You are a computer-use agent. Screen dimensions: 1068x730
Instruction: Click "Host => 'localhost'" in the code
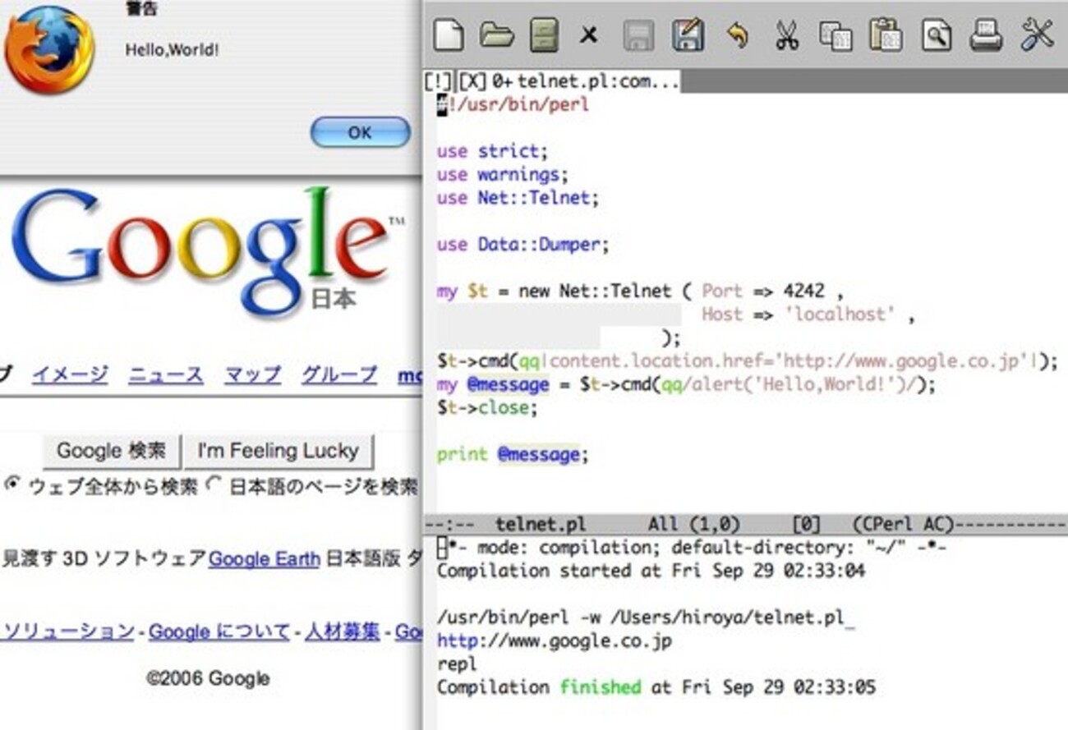(798, 314)
